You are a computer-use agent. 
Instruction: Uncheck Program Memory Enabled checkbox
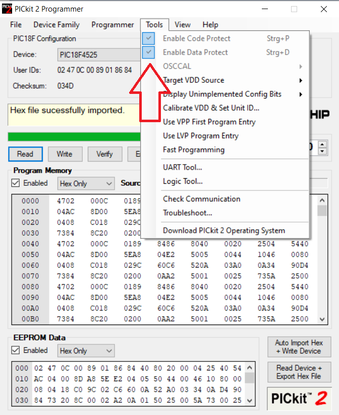click(16, 183)
